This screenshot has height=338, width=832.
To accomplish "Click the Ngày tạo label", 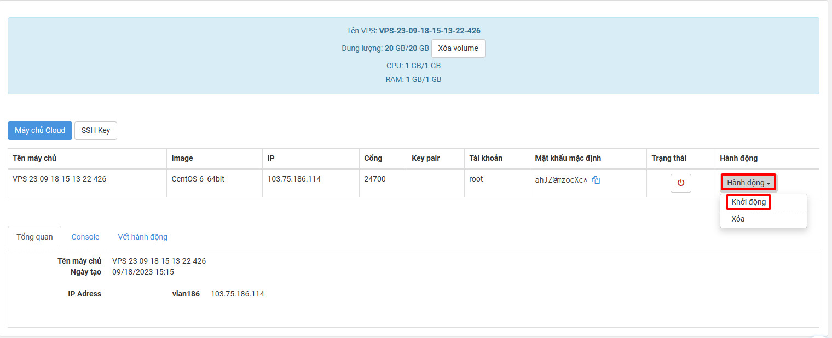I will (x=86, y=272).
